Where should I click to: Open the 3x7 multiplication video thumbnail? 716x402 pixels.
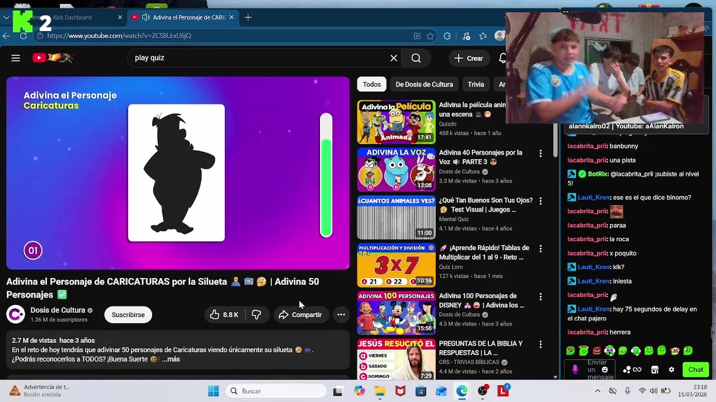point(396,265)
